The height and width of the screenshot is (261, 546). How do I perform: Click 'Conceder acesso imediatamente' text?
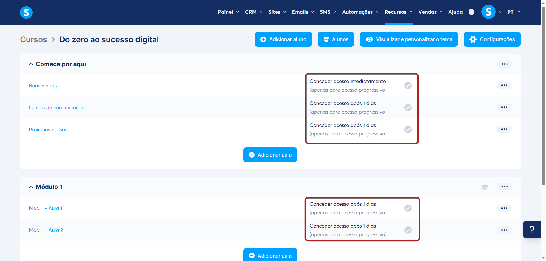(348, 81)
